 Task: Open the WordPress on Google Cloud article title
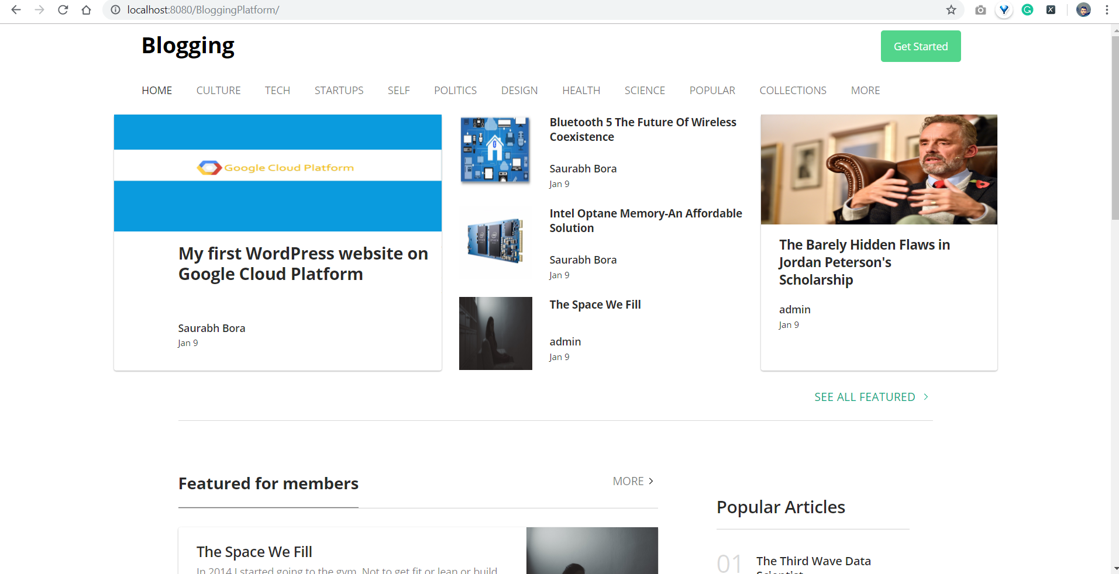303,264
